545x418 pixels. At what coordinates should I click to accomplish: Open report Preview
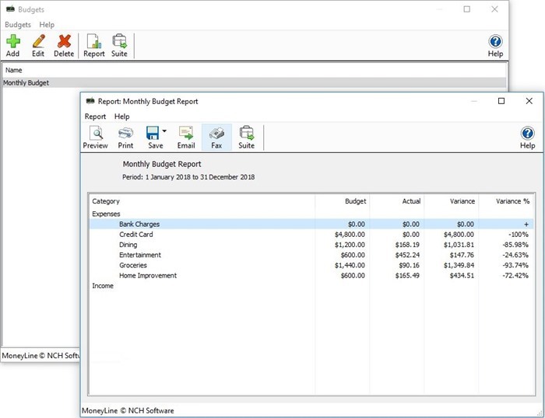click(x=95, y=138)
